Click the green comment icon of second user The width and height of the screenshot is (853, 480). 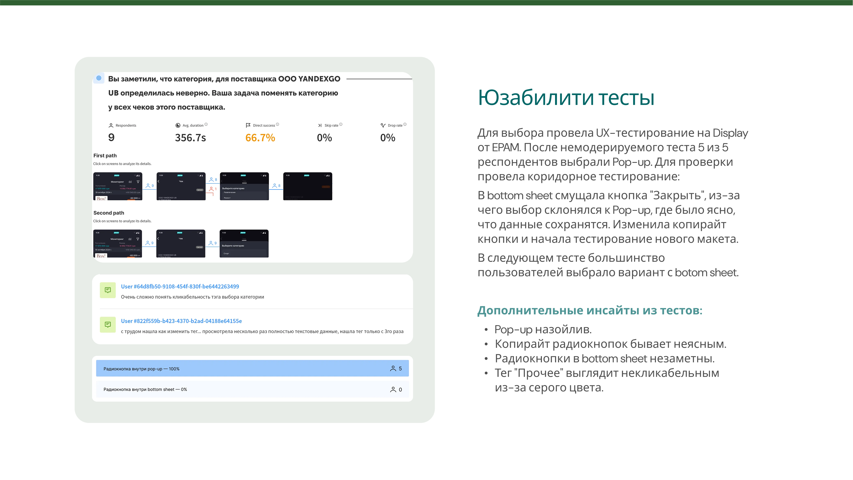[x=108, y=325]
